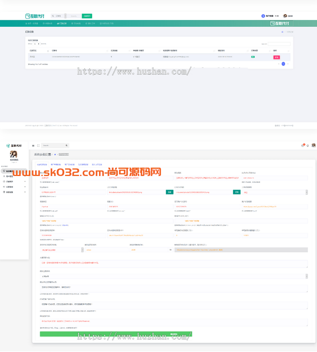Toggle the admin sidebar with the hamburger icon

(x=33, y=146)
